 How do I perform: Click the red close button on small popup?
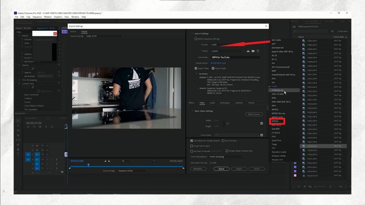(x=55, y=34)
